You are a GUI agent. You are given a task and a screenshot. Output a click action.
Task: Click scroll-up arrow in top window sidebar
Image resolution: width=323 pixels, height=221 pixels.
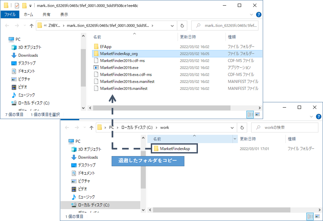click(83, 36)
